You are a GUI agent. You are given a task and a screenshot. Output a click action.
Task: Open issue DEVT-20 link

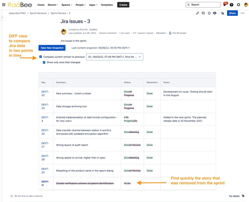coord(45,106)
